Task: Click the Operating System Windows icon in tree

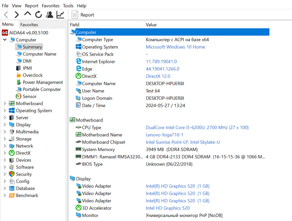Action: click(x=11, y=110)
